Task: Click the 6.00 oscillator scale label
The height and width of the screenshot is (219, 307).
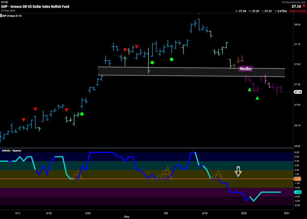Action: click(x=297, y=152)
